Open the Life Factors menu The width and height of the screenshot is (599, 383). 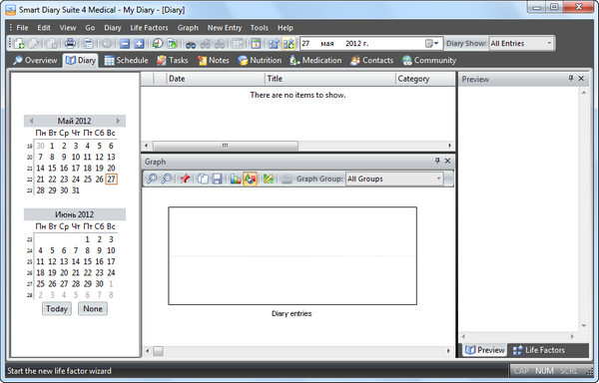149,28
